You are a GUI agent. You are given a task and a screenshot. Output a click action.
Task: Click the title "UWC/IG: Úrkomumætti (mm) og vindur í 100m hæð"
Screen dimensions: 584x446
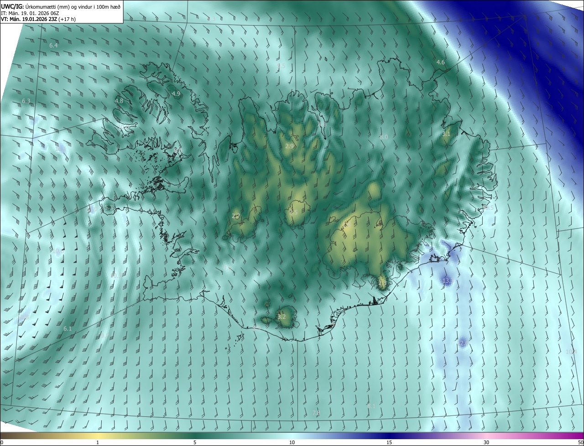click(x=61, y=6)
